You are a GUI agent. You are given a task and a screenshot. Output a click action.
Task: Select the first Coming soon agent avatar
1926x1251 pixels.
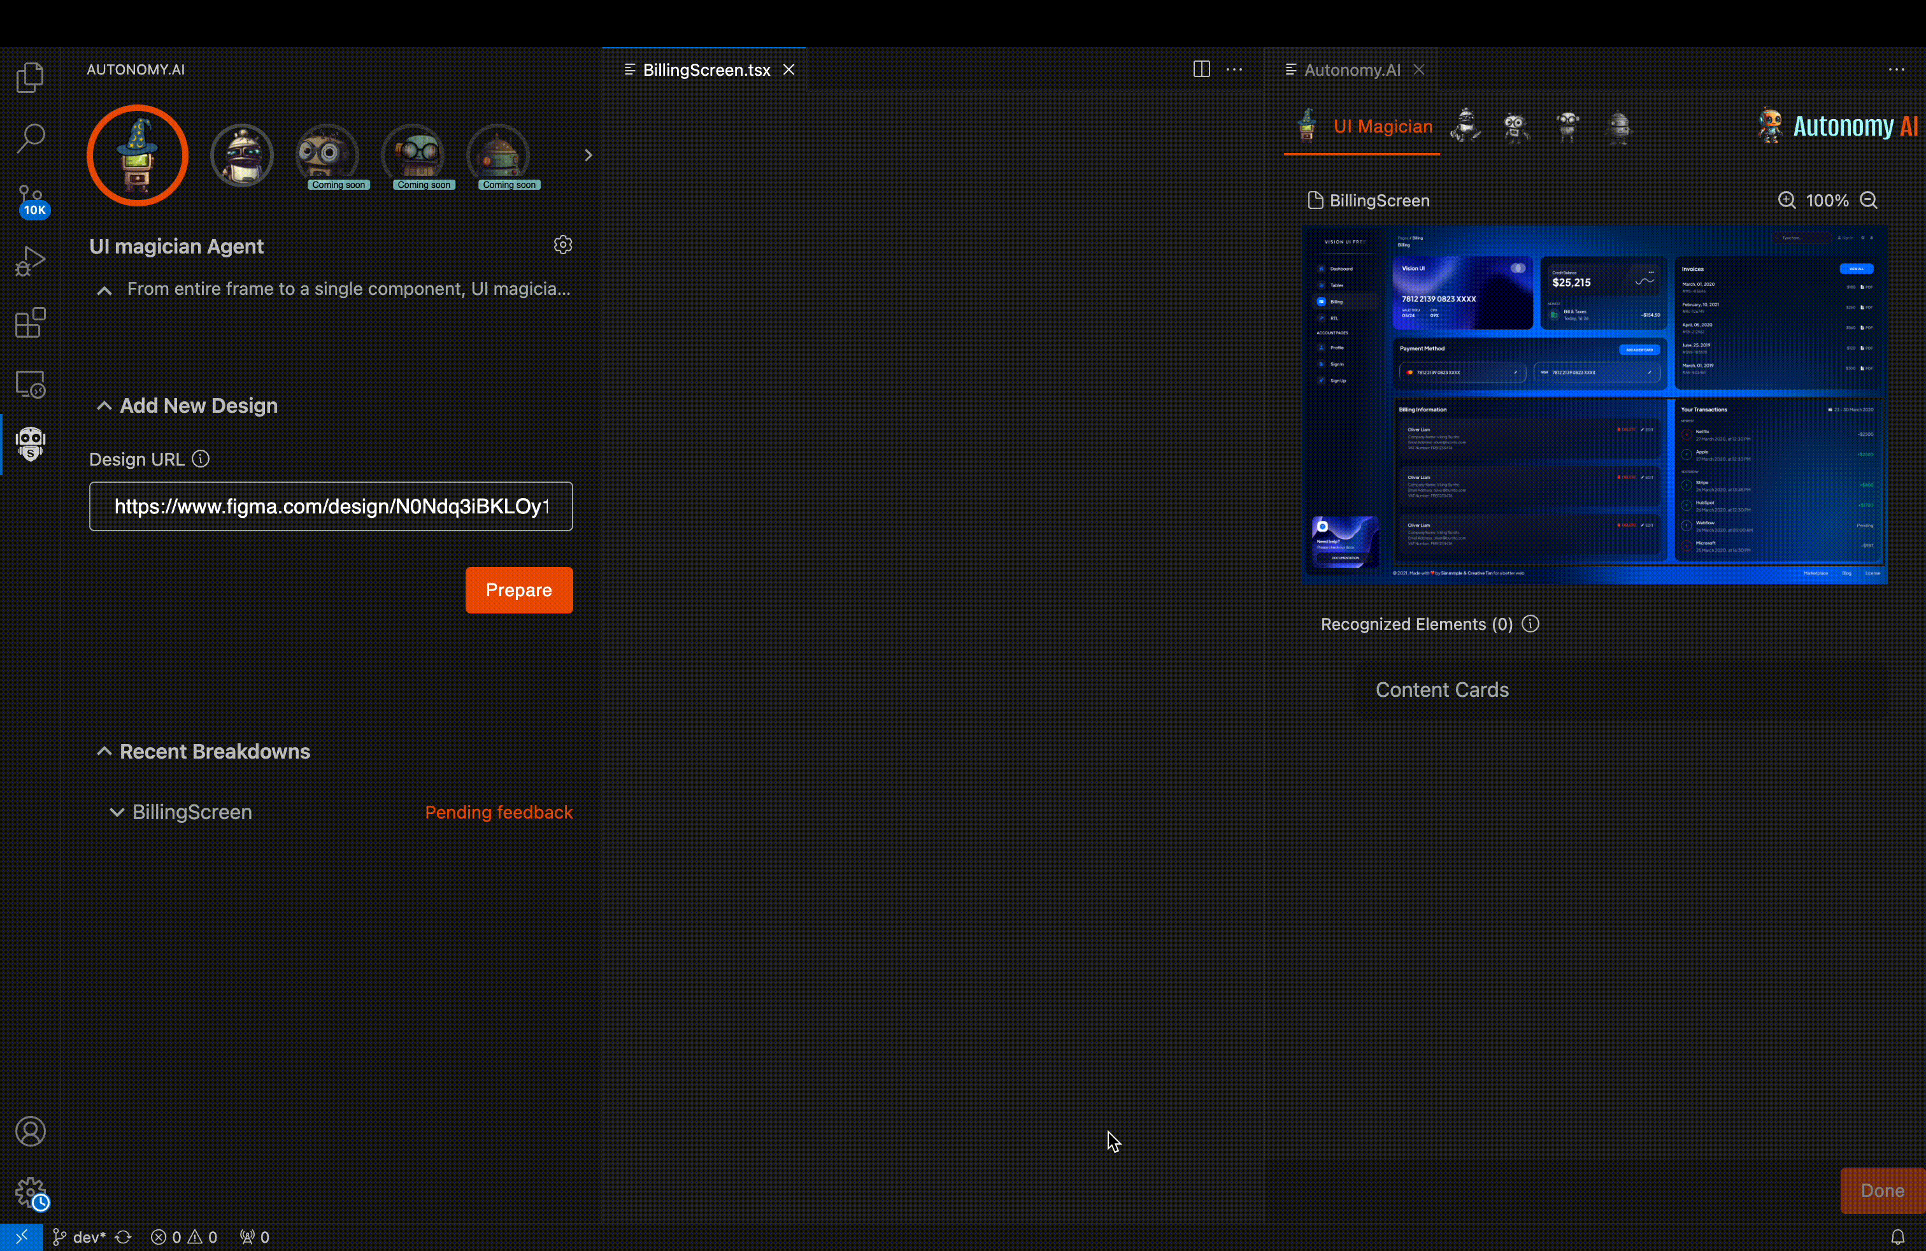[x=327, y=155]
